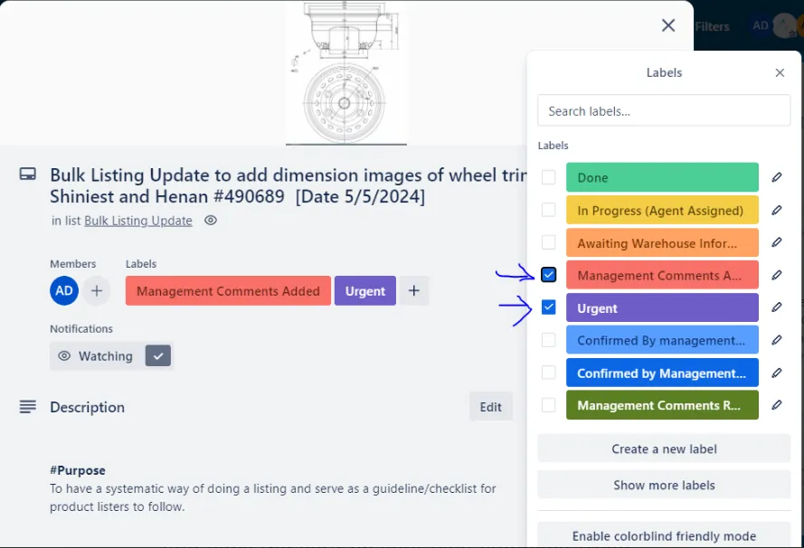The image size is (804, 548).
Task: Check the dark blue Confirmed by Management checkbox
Action: coord(548,373)
